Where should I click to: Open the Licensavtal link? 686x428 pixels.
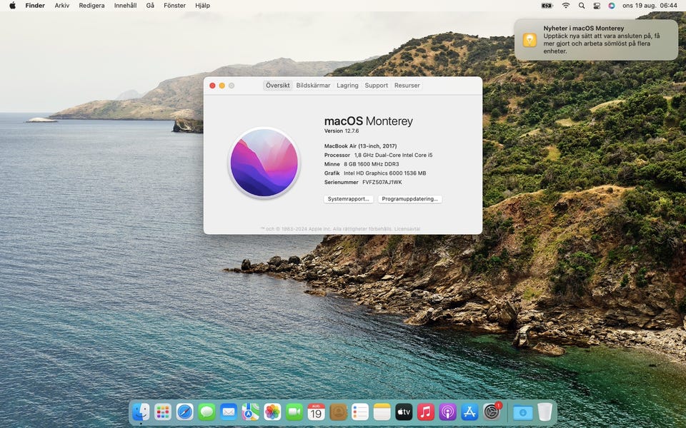407,229
